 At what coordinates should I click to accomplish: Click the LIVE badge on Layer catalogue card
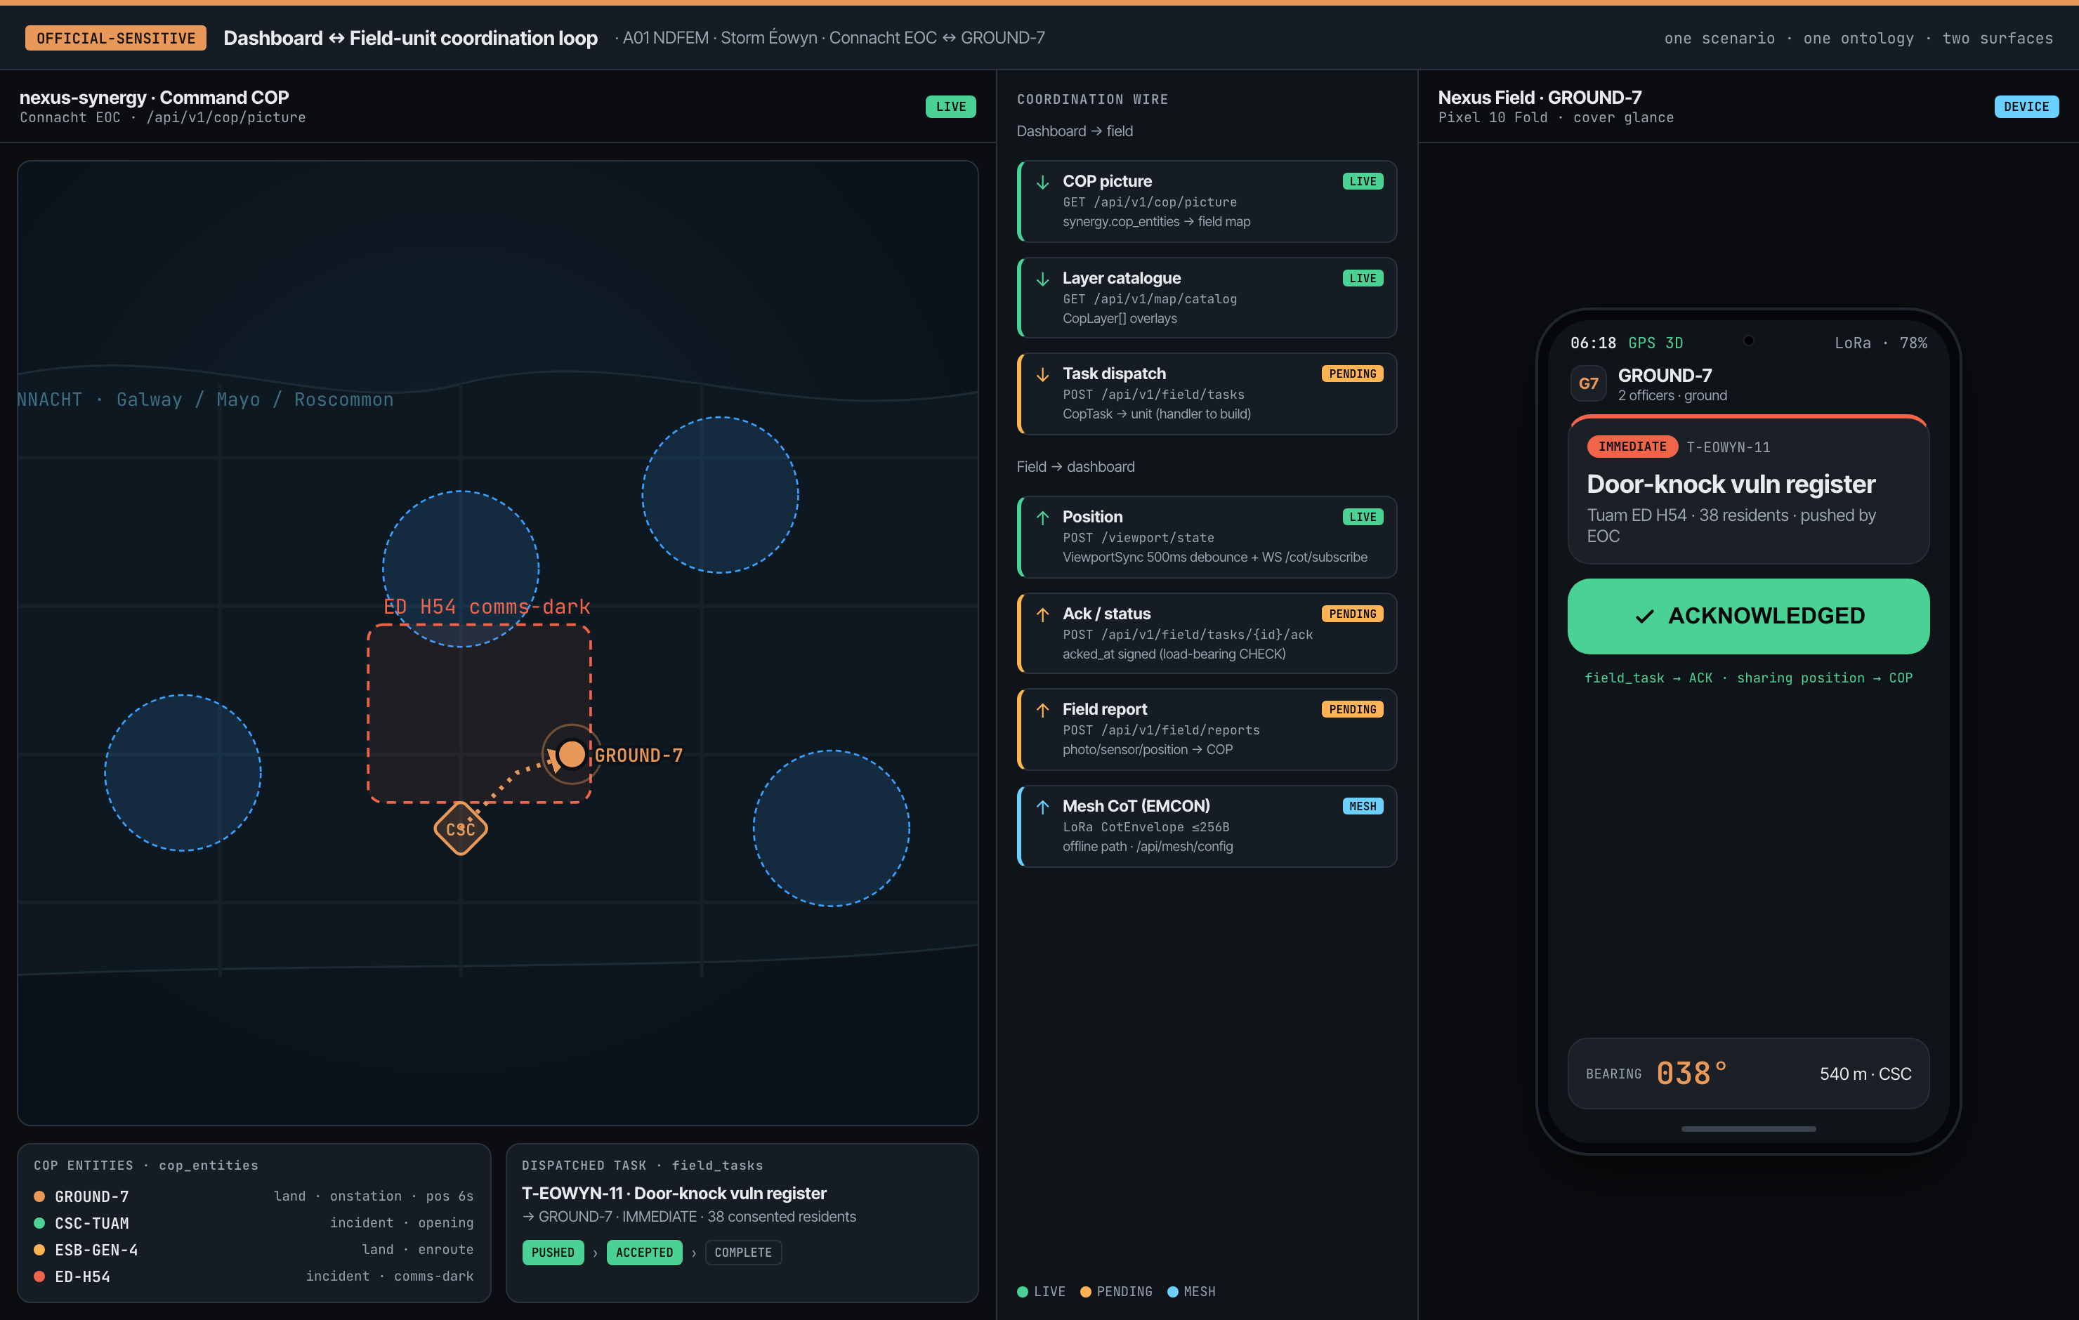(x=1363, y=278)
